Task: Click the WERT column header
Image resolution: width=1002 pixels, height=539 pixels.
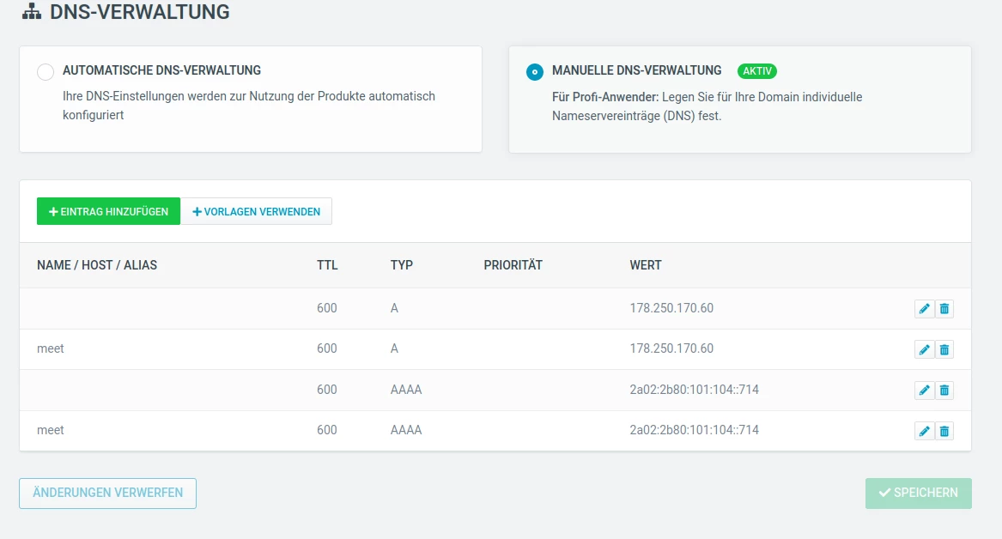Action: pos(646,265)
